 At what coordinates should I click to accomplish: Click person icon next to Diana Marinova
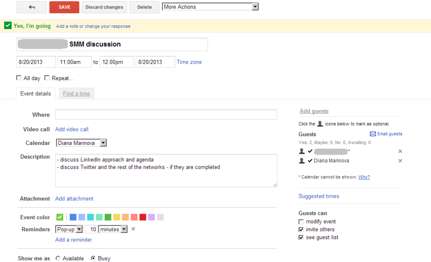click(301, 161)
